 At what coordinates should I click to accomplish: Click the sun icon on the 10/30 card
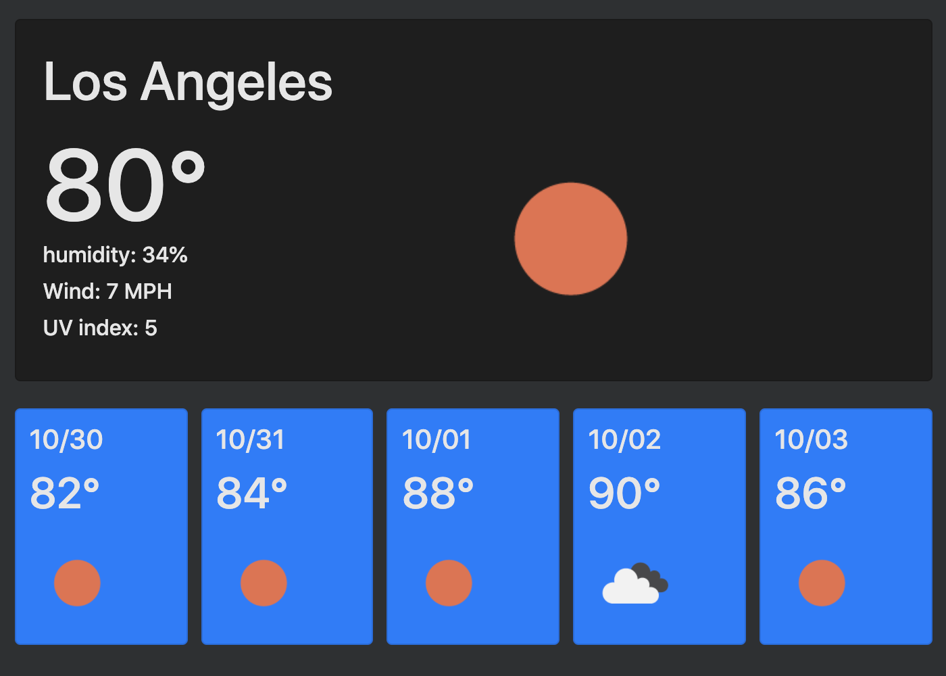(77, 583)
